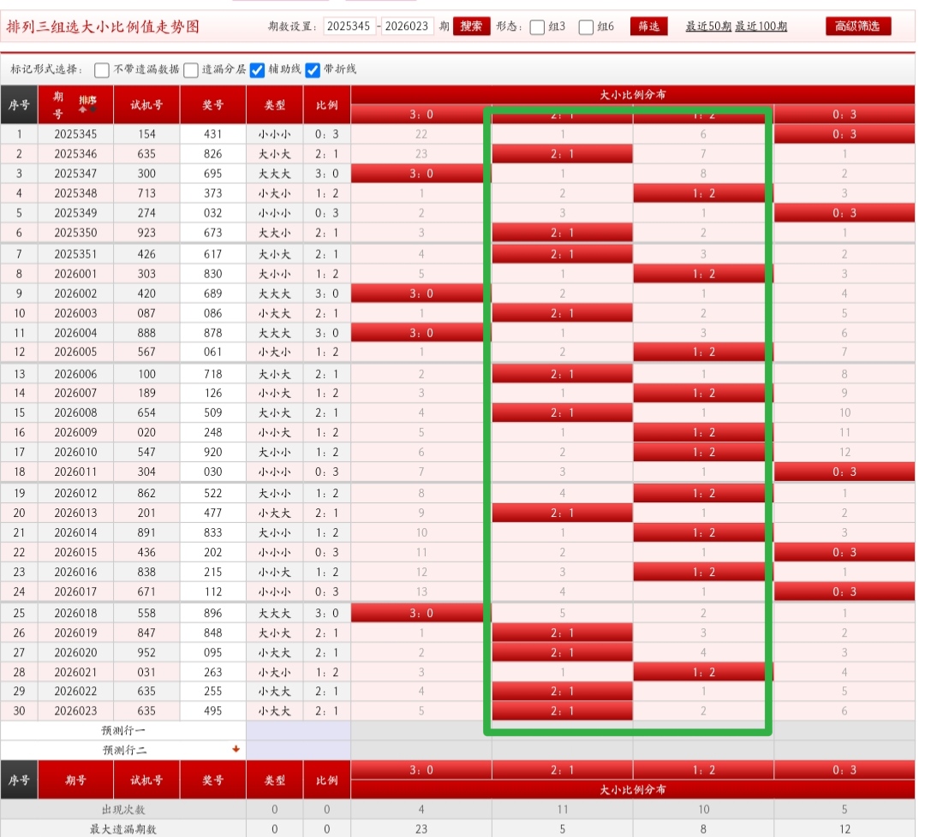The height and width of the screenshot is (837, 925).
Task: Disable the 辅助线 checkbox
Action: (x=257, y=70)
